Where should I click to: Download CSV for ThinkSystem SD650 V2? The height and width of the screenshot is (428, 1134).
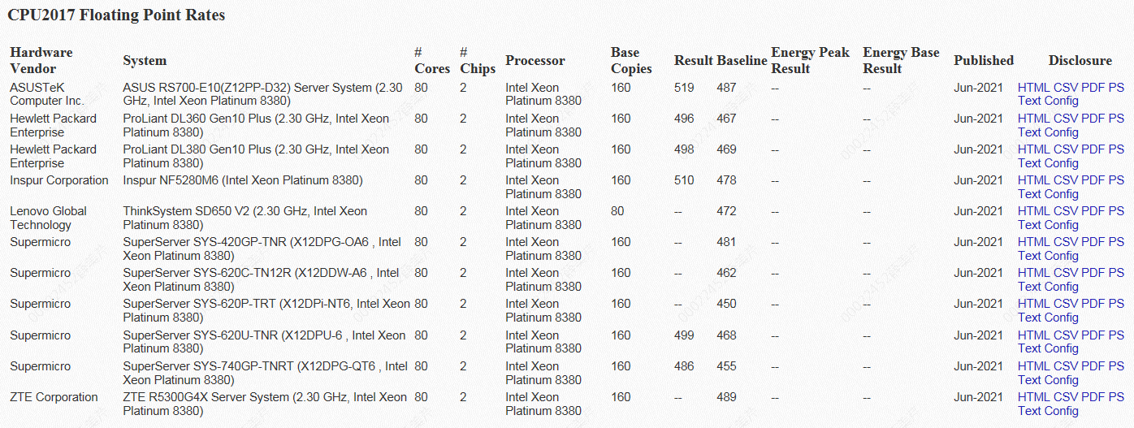click(1065, 211)
